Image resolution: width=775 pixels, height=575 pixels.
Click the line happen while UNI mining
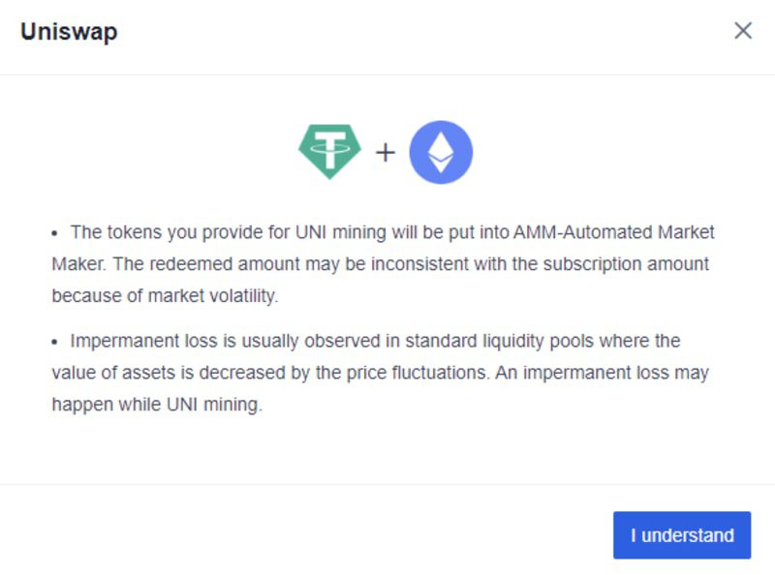[157, 405]
